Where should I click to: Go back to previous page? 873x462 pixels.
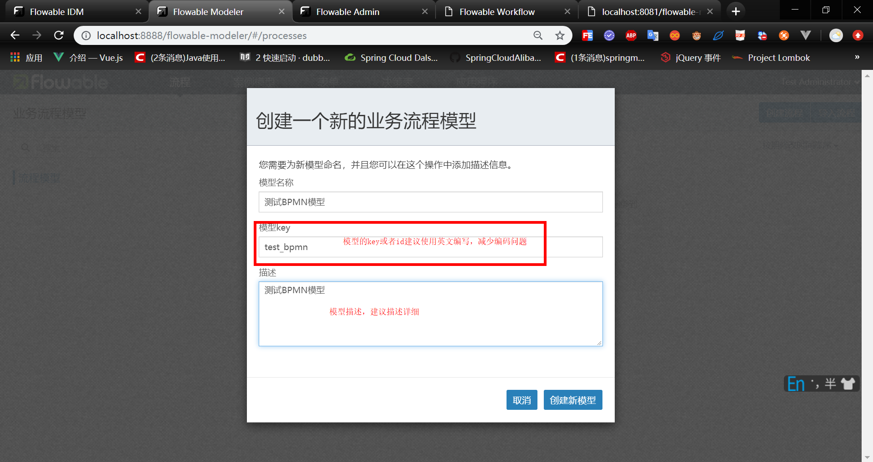click(x=15, y=35)
